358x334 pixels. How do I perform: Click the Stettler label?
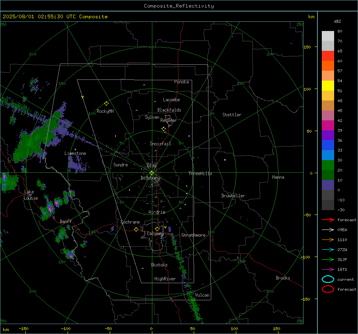tap(232, 115)
